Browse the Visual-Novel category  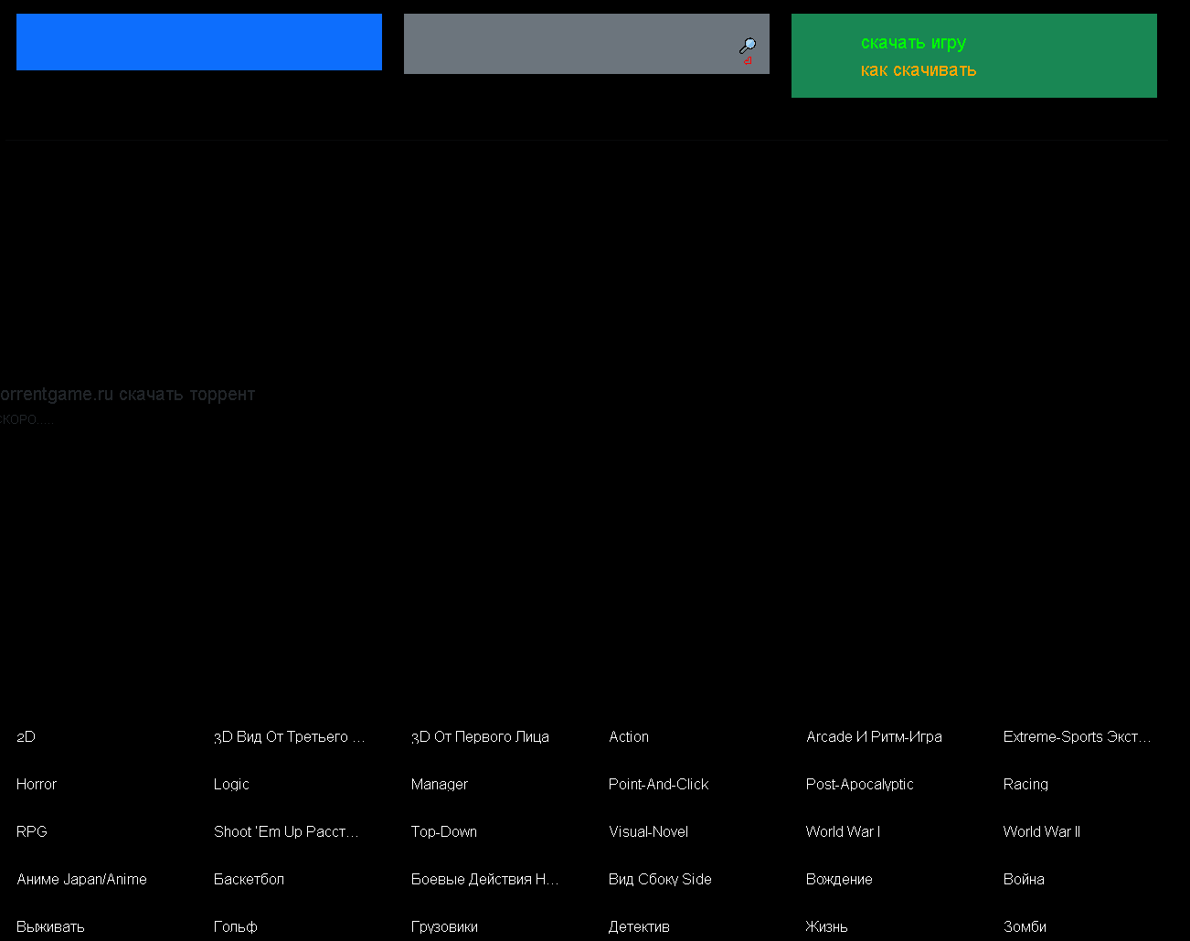pos(648,832)
